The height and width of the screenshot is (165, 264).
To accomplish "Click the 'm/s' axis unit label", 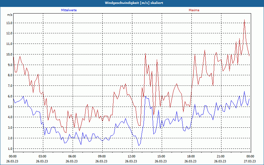I will (x=10, y=15).
